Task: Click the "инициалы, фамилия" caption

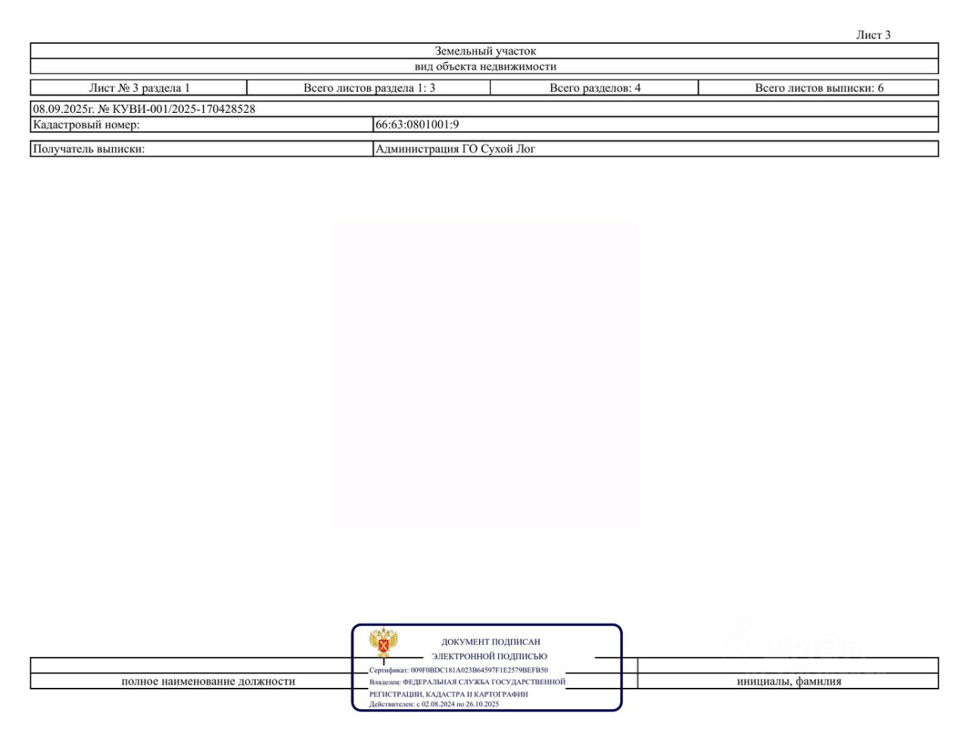Action: point(789,682)
